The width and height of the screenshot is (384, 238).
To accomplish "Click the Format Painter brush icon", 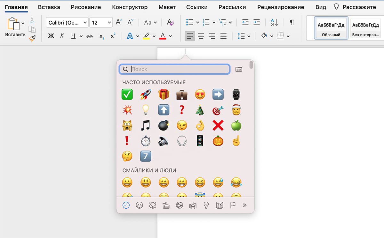I will tap(32, 38).
